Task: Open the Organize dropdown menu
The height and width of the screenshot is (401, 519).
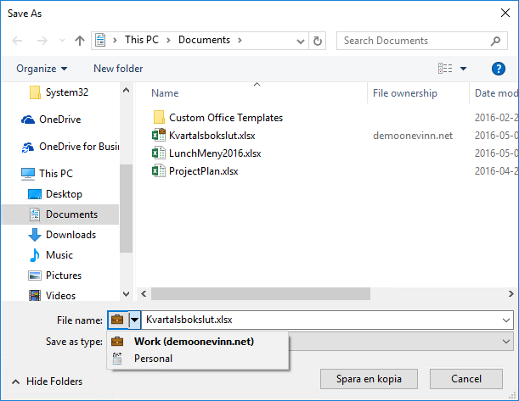Action: (x=42, y=69)
